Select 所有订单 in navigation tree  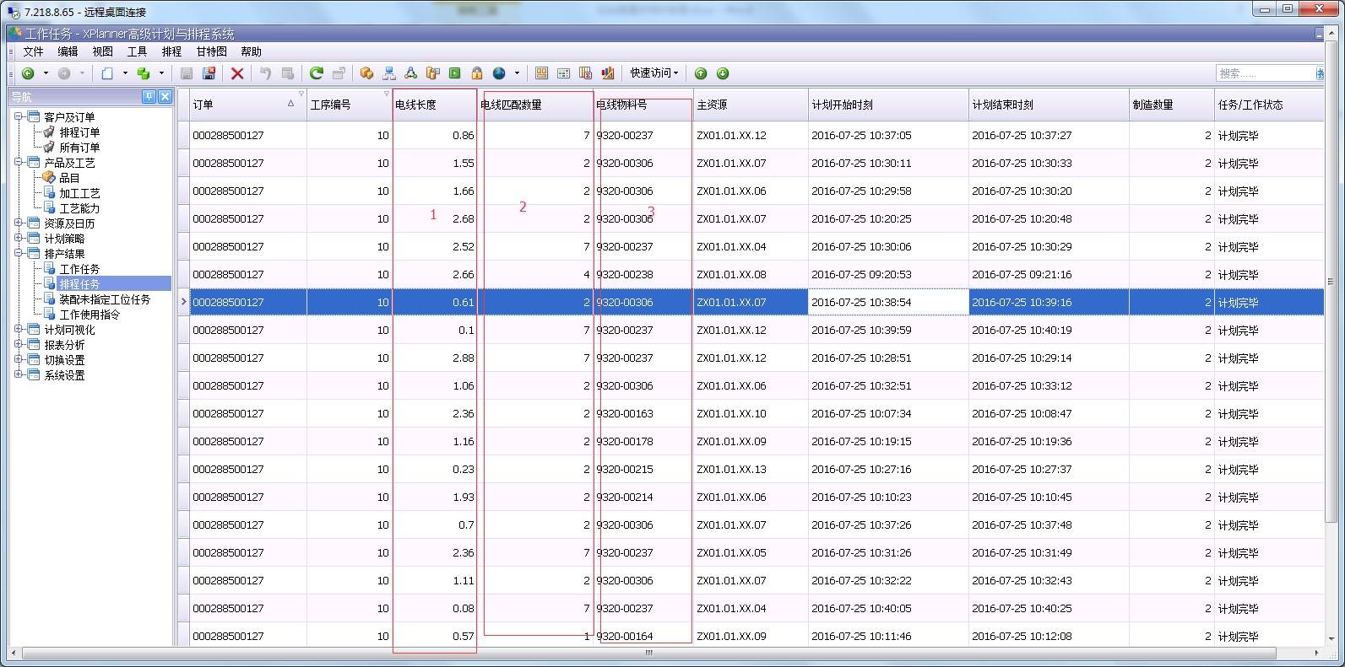coord(79,148)
